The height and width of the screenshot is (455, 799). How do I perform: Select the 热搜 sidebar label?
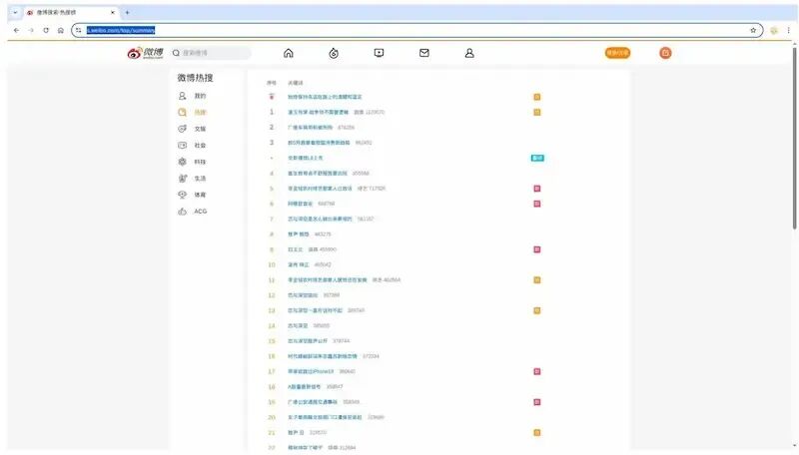pyautogui.click(x=200, y=112)
